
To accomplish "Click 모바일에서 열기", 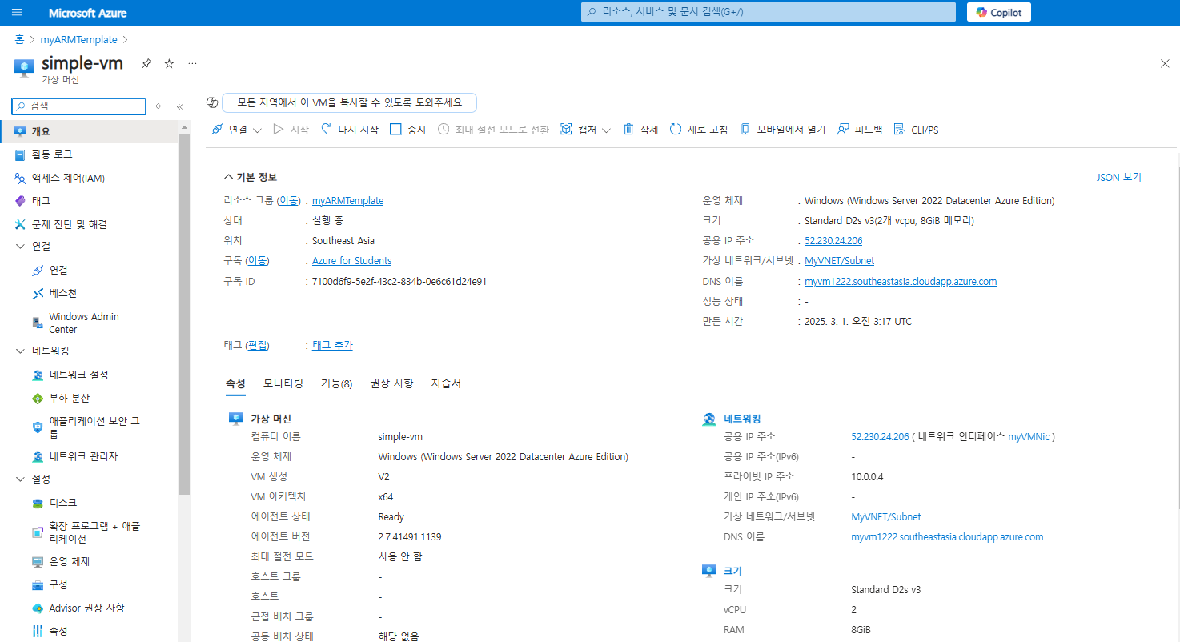I will pos(782,130).
